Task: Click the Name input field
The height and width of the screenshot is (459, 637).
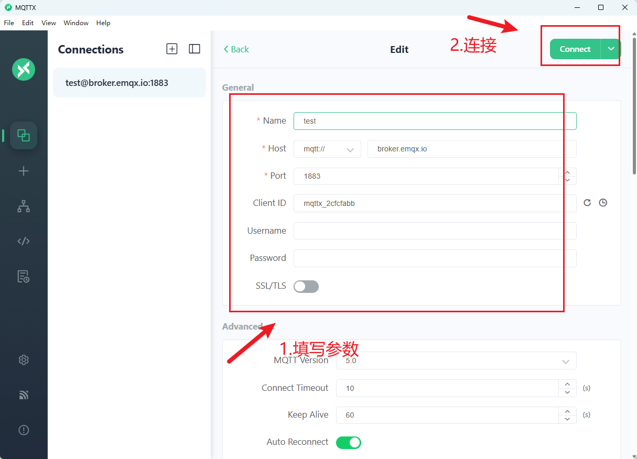Action: pos(435,121)
